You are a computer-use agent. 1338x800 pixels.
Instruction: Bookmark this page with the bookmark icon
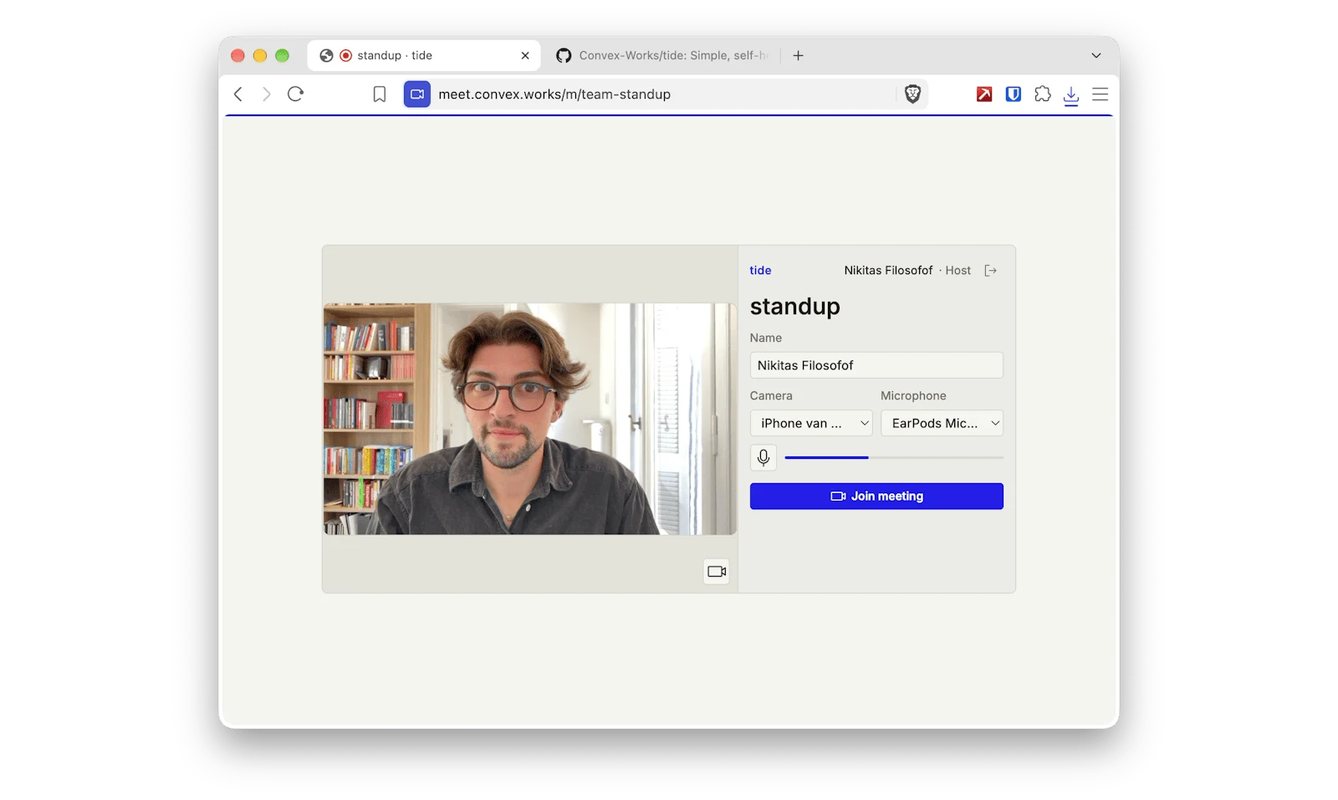click(380, 94)
